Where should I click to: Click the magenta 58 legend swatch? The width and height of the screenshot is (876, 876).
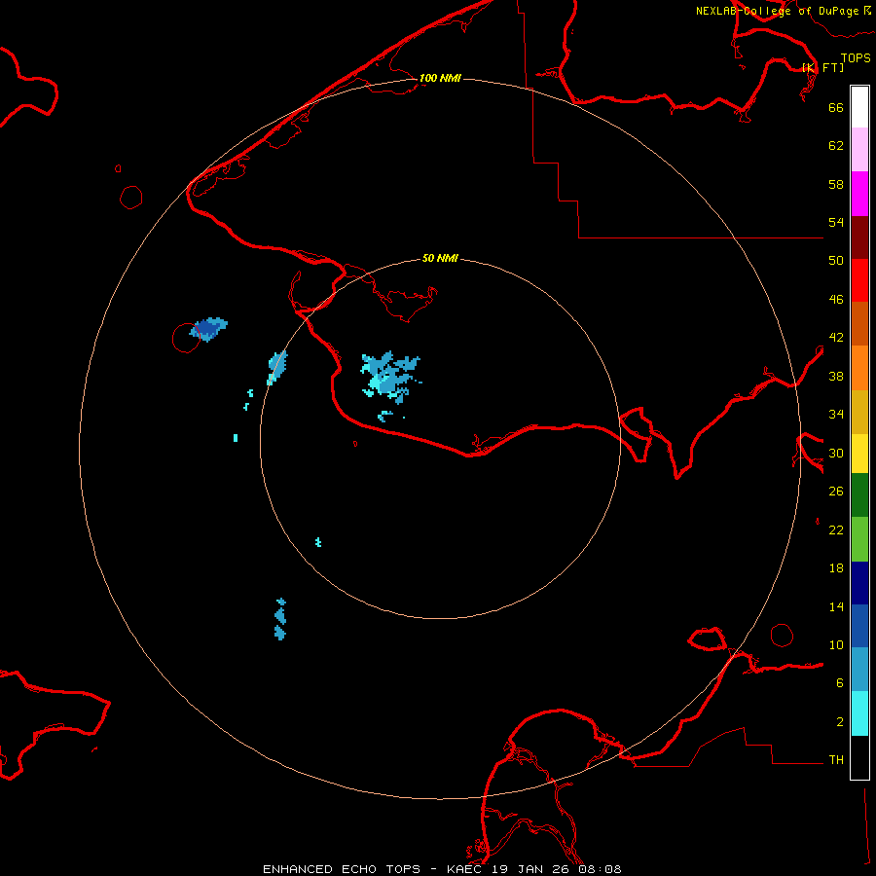click(859, 194)
